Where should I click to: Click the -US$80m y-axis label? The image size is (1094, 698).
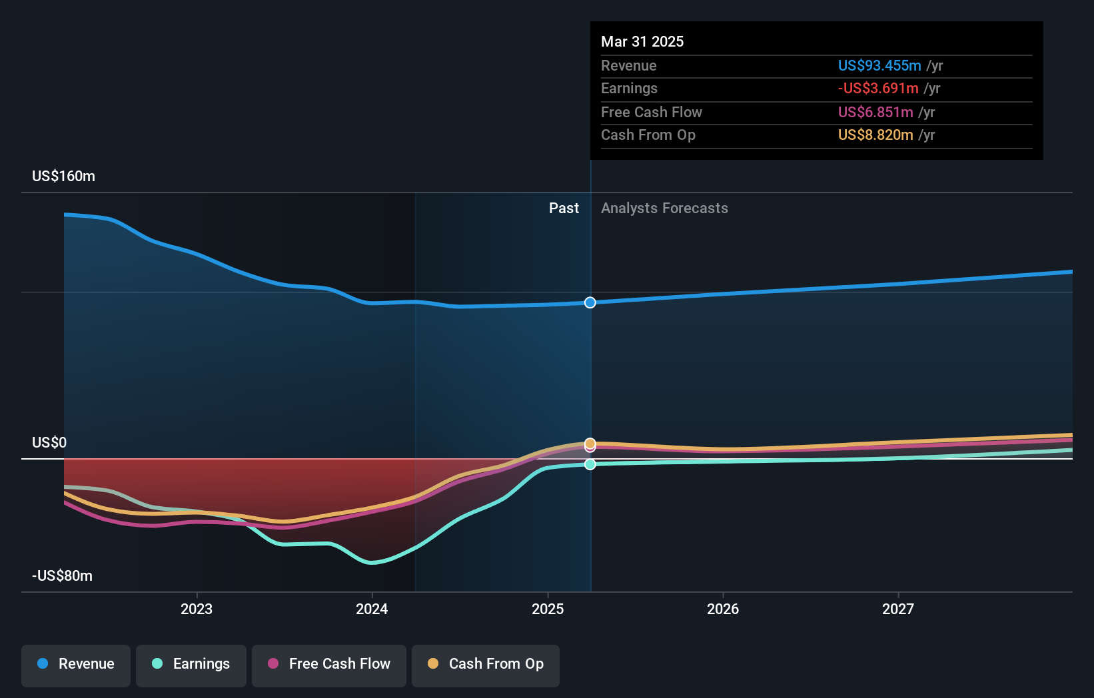63,576
